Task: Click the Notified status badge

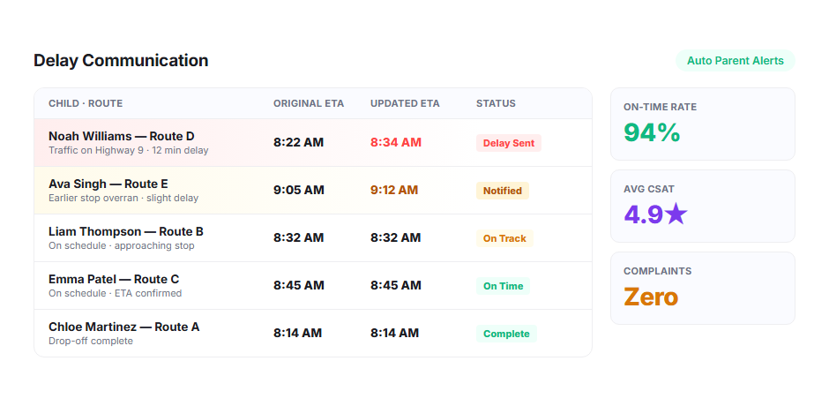Action: [x=503, y=191]
